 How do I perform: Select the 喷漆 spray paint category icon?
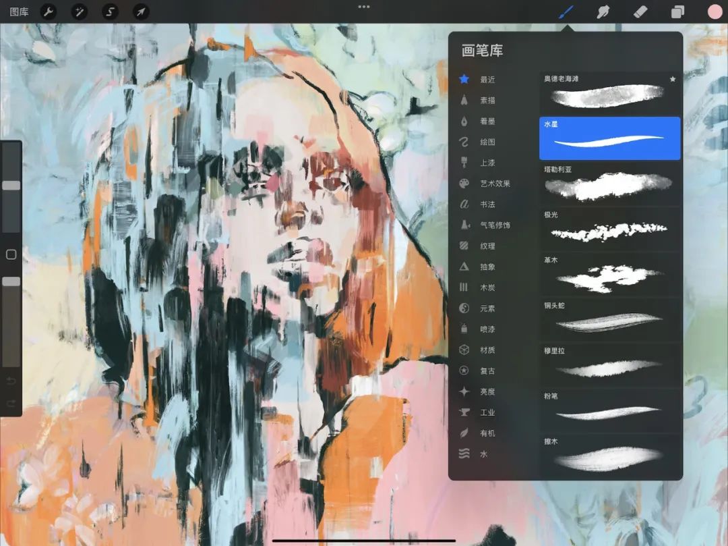coord(464,329)
